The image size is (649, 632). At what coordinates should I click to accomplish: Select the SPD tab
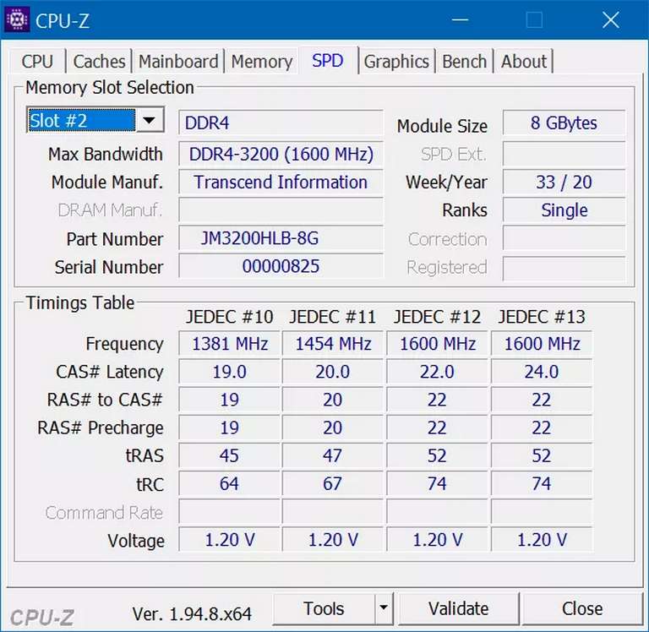328,61
